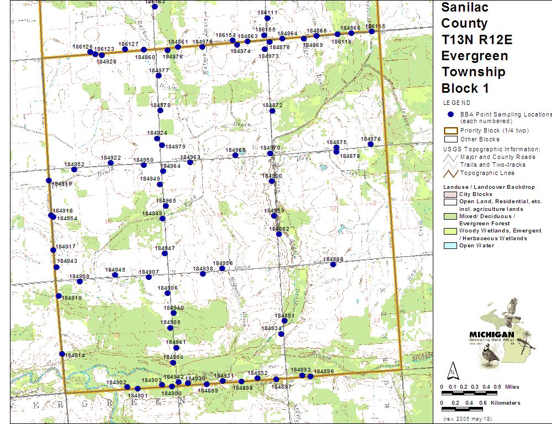
Task: Click the Open Water legend swatch
Action: (450, 246)
